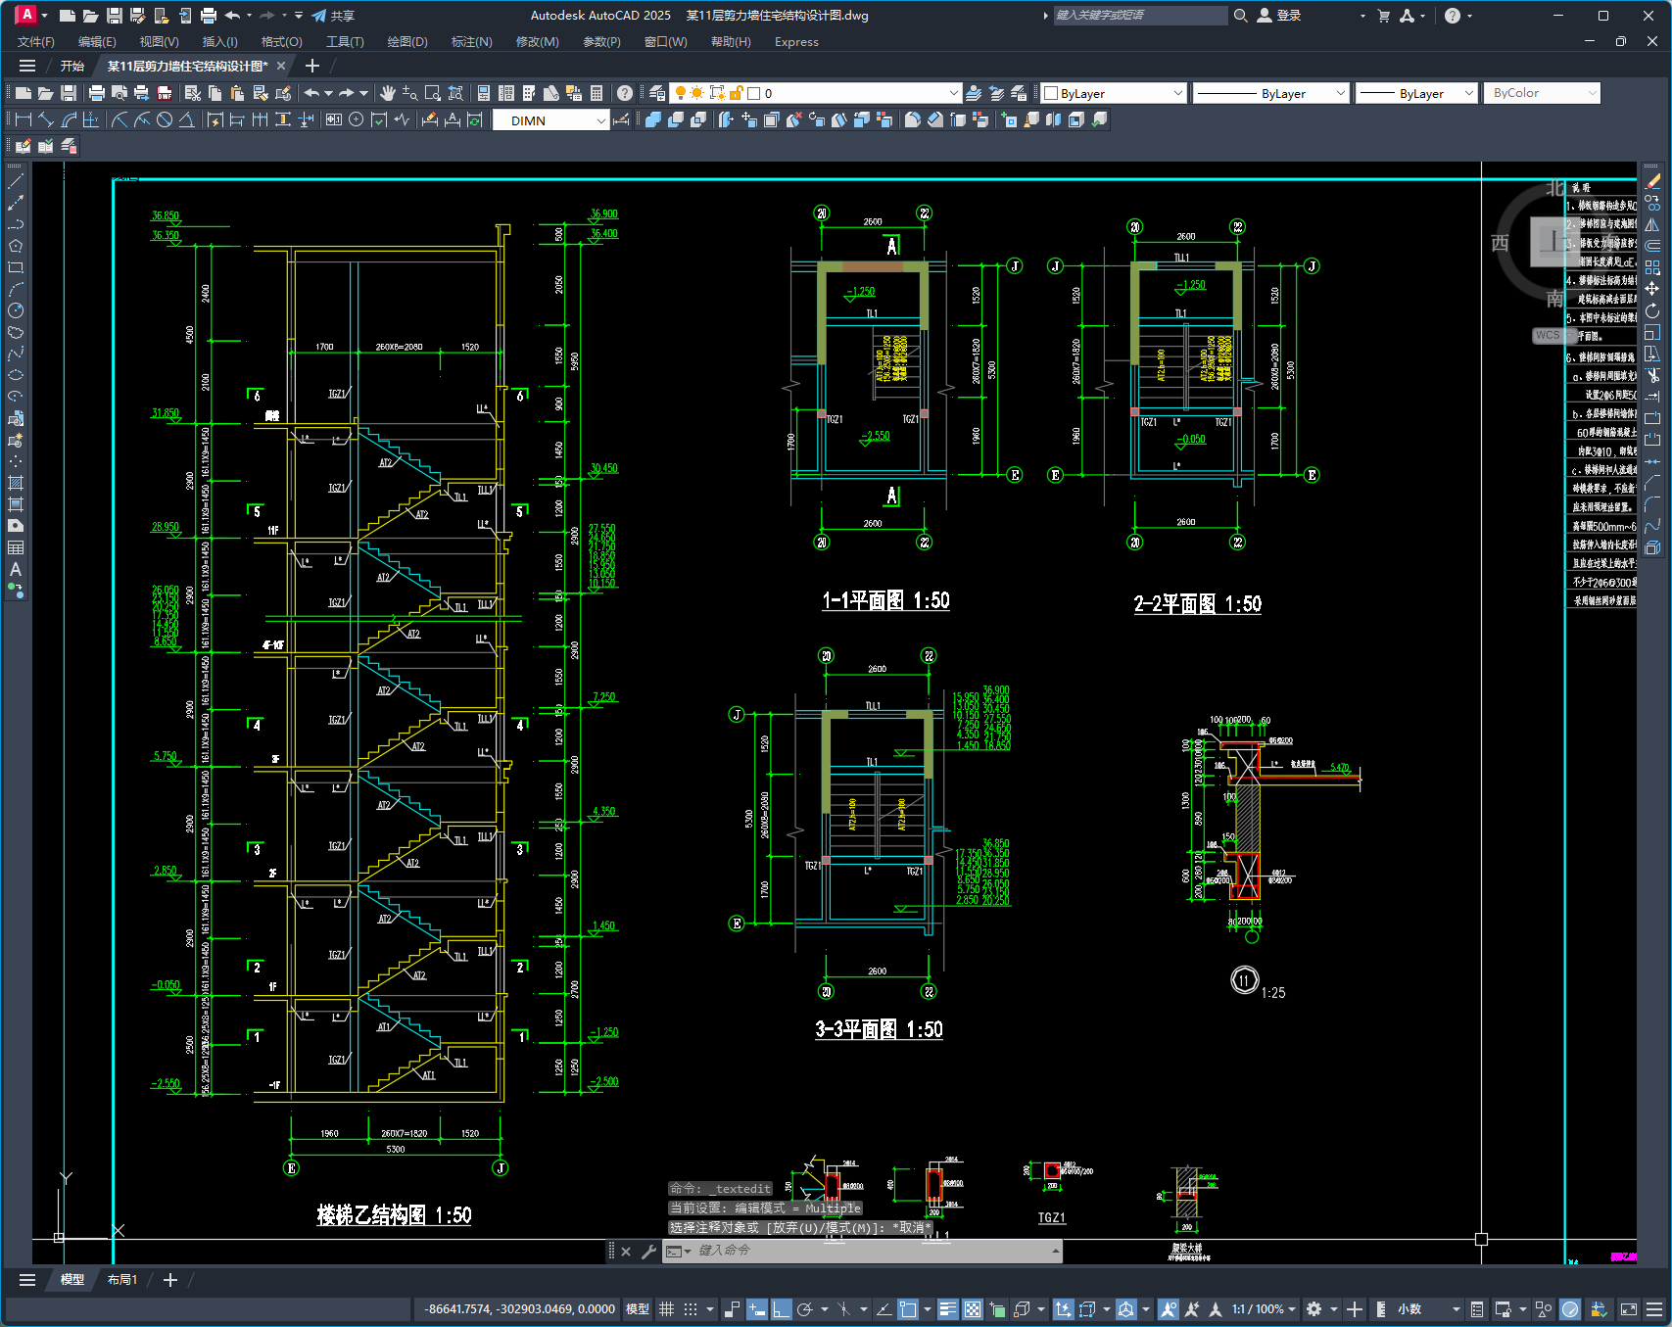
Task: Open the QuickCalc calculator icon
Action: point(597,93)
